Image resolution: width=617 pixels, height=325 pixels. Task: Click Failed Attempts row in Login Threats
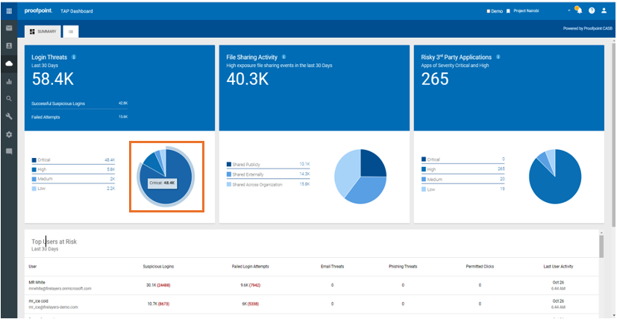click(80, 117)
